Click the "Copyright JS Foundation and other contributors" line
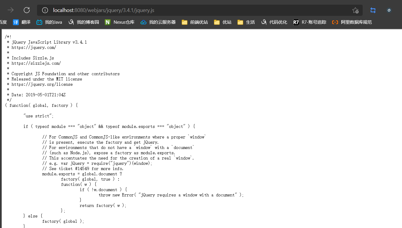This screenshot has width=402, height=228. pyautogui.click(x=66, y=74)
